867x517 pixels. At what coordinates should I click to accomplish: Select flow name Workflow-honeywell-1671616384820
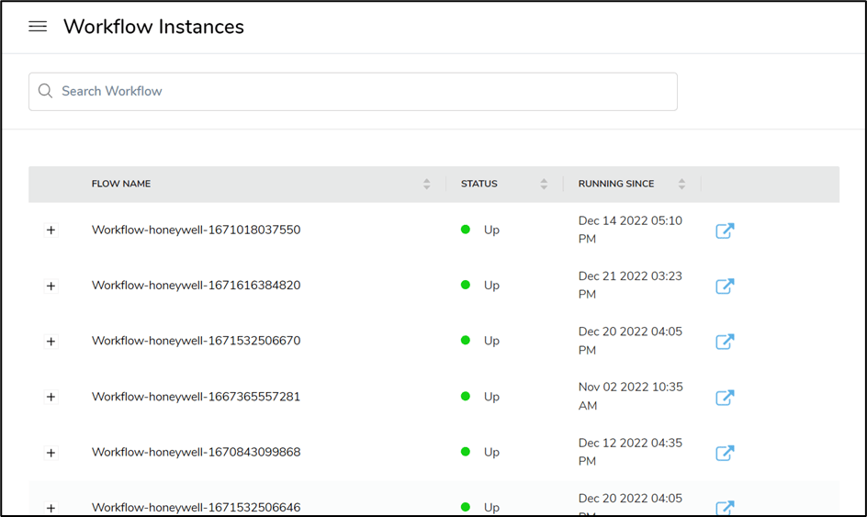click(197, 286)
